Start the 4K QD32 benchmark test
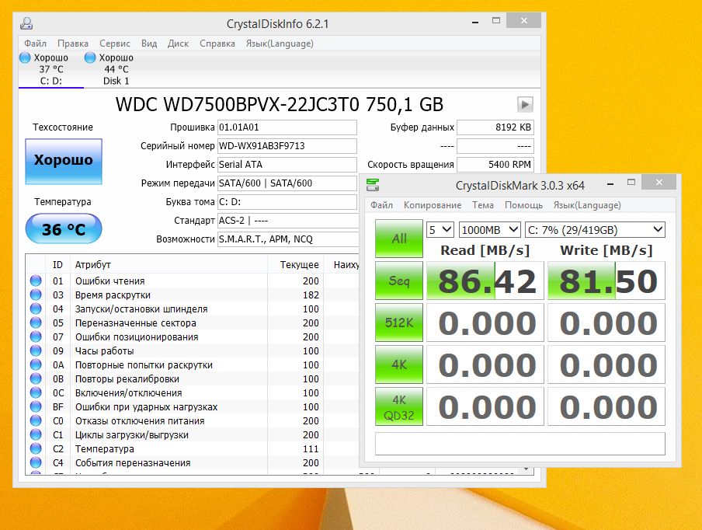The height and width of the screenshot is (530, 702). pos(399,406)
